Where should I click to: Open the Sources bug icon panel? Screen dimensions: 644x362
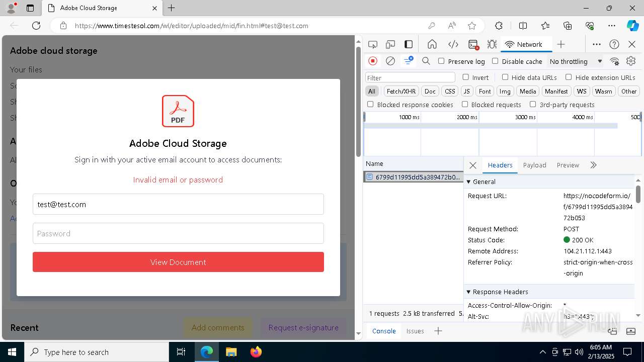tap(492, 44)
